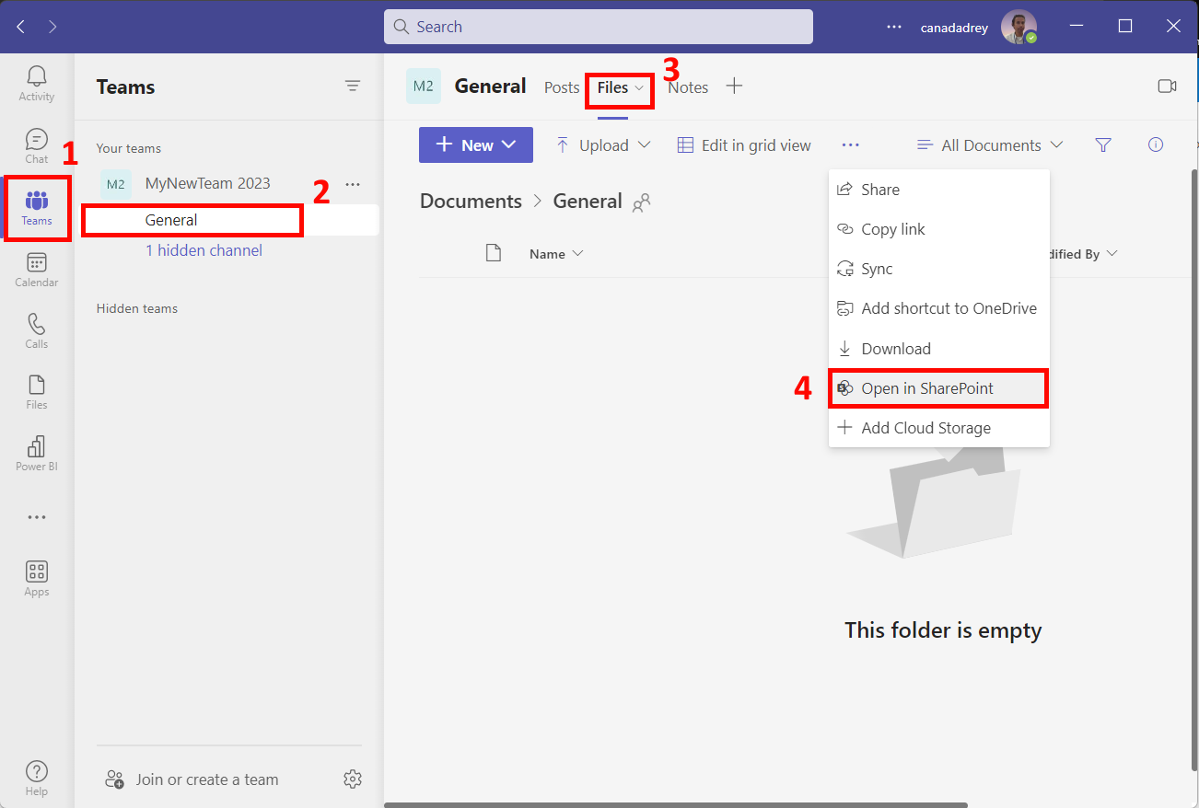Open the details pane info icon

[1156, 144]
